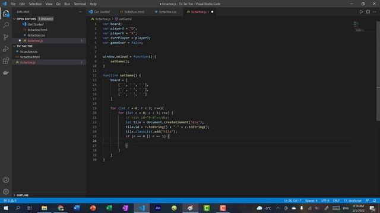Click the feedback icon in status bar
Screen dimensions: 380x213
(x=367, y=201)
